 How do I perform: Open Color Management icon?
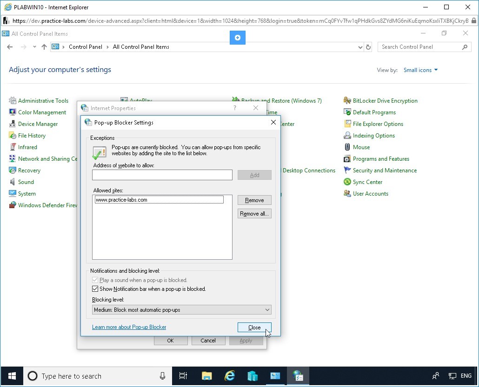point(13,112)
